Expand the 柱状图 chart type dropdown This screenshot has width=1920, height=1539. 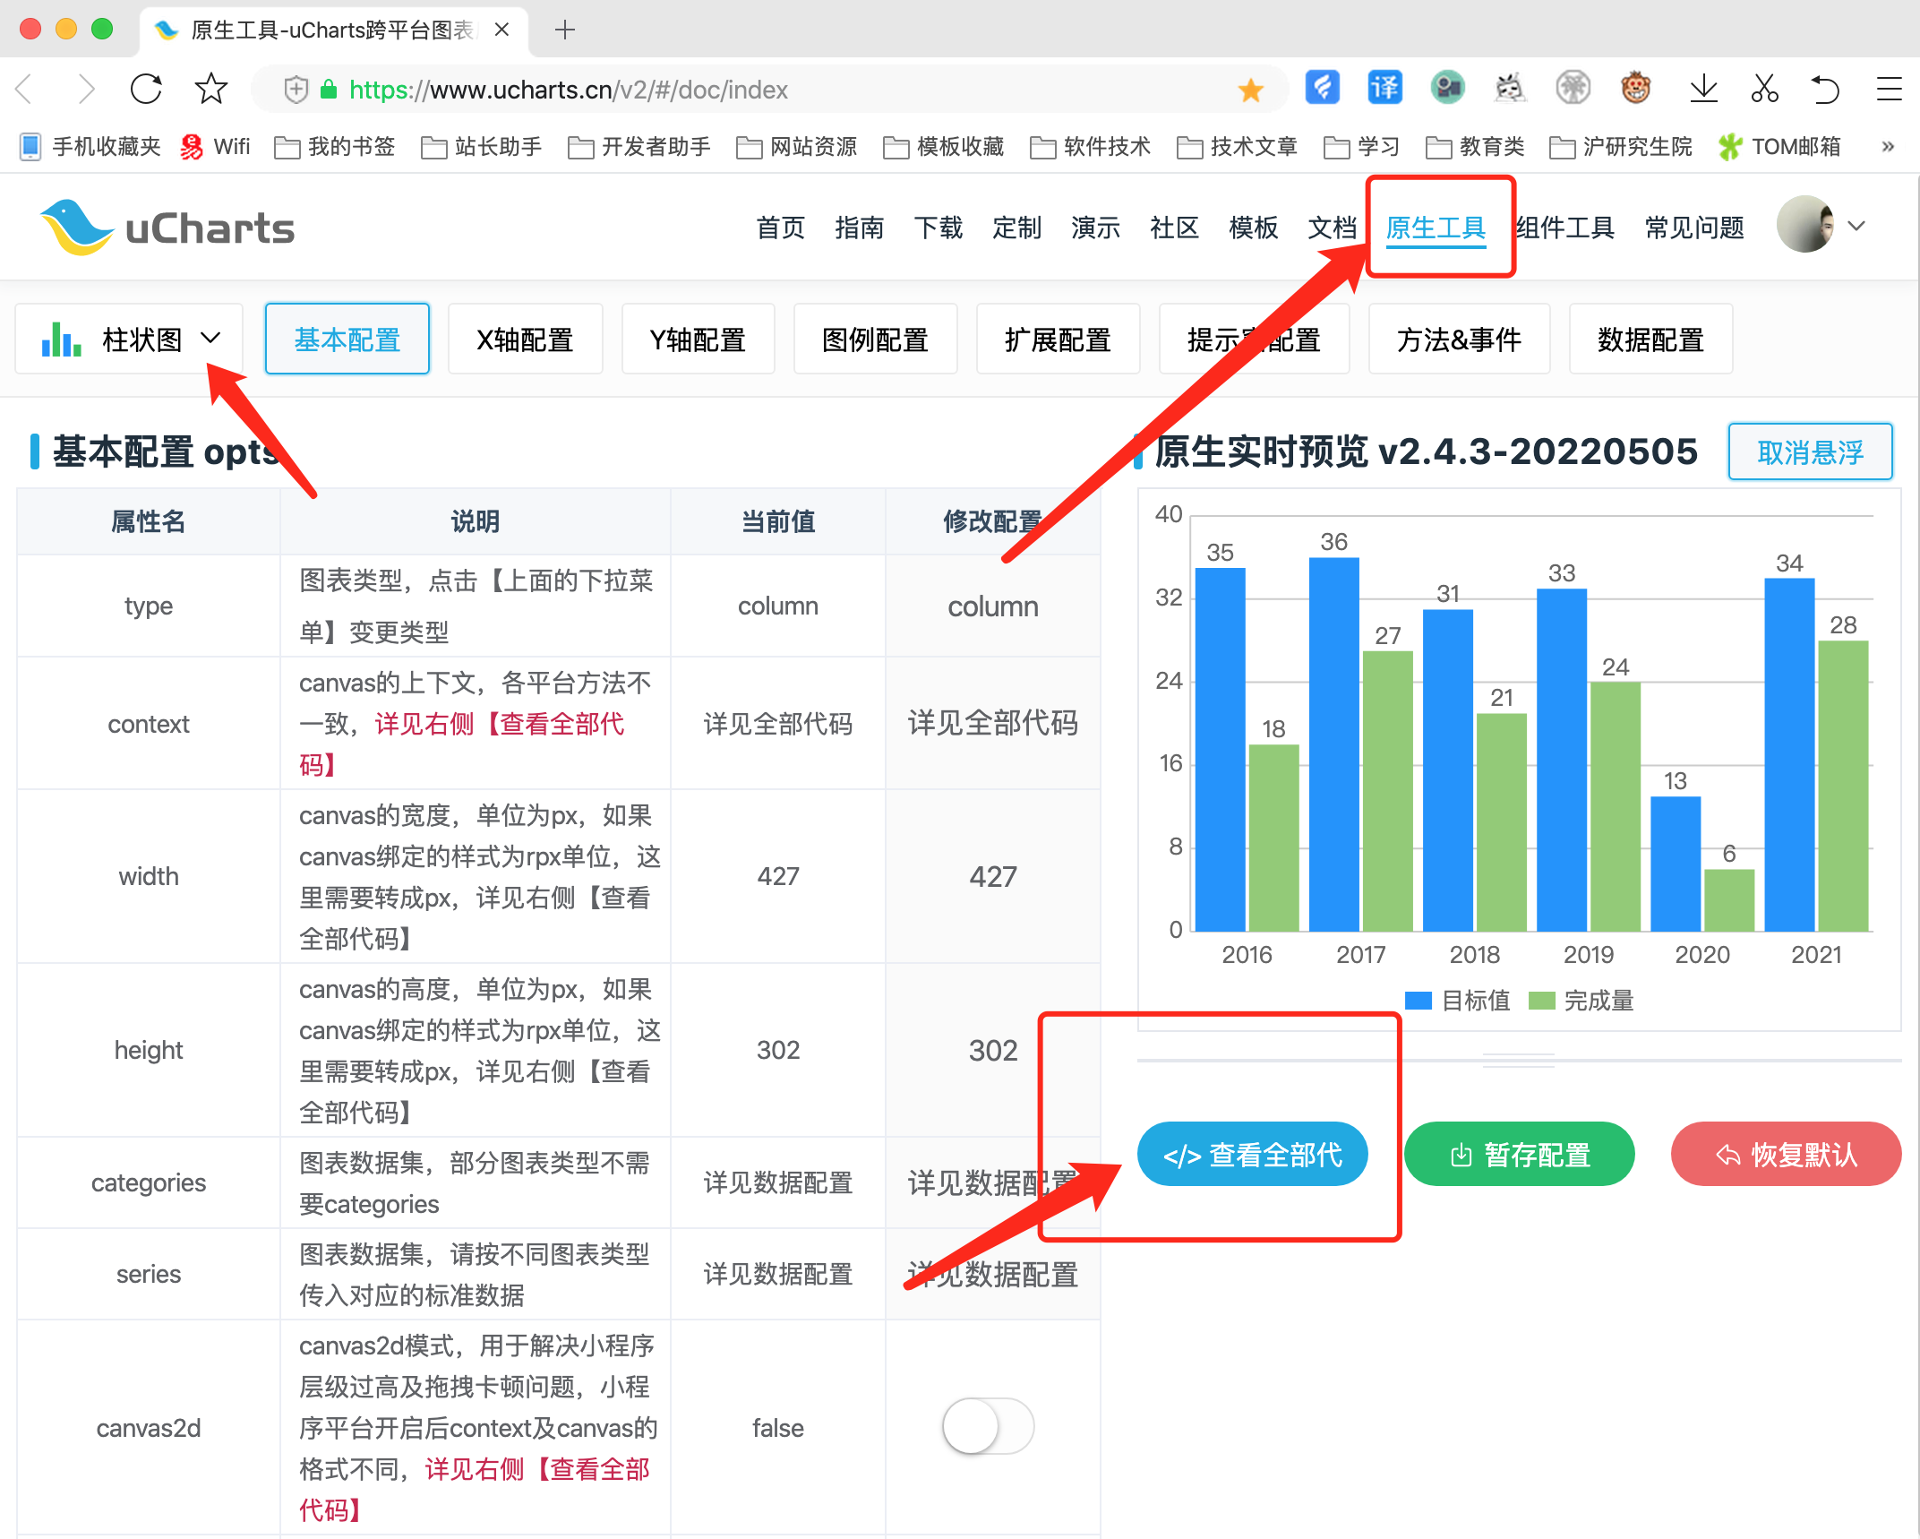click(129, 339)
